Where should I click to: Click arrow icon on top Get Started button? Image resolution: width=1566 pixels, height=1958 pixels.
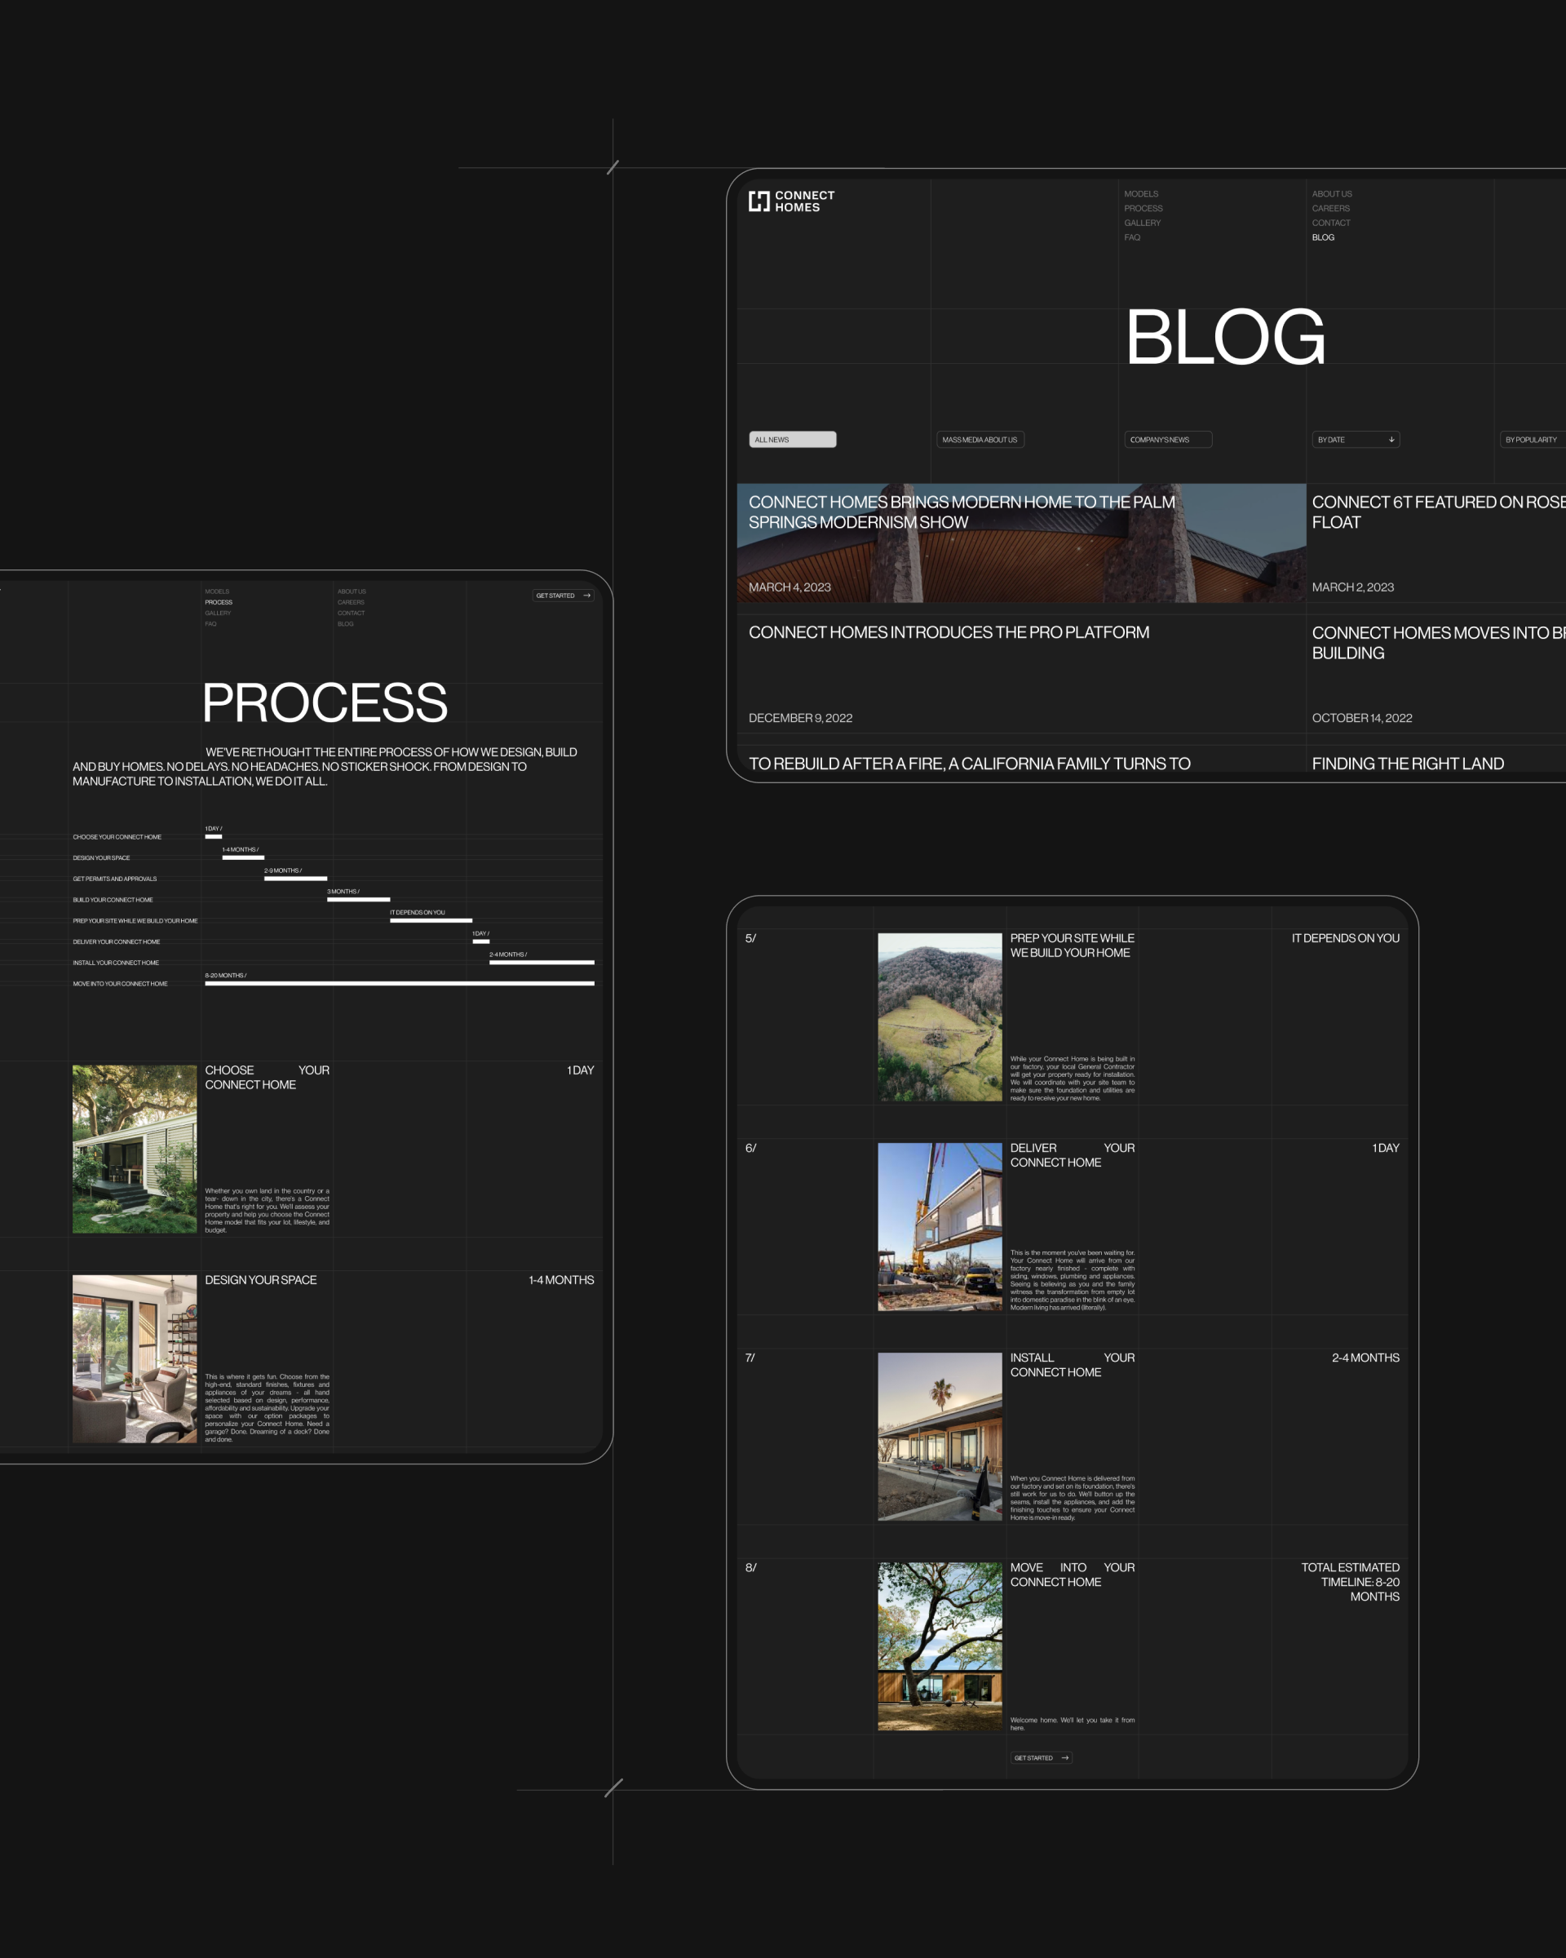pos(586,596)
